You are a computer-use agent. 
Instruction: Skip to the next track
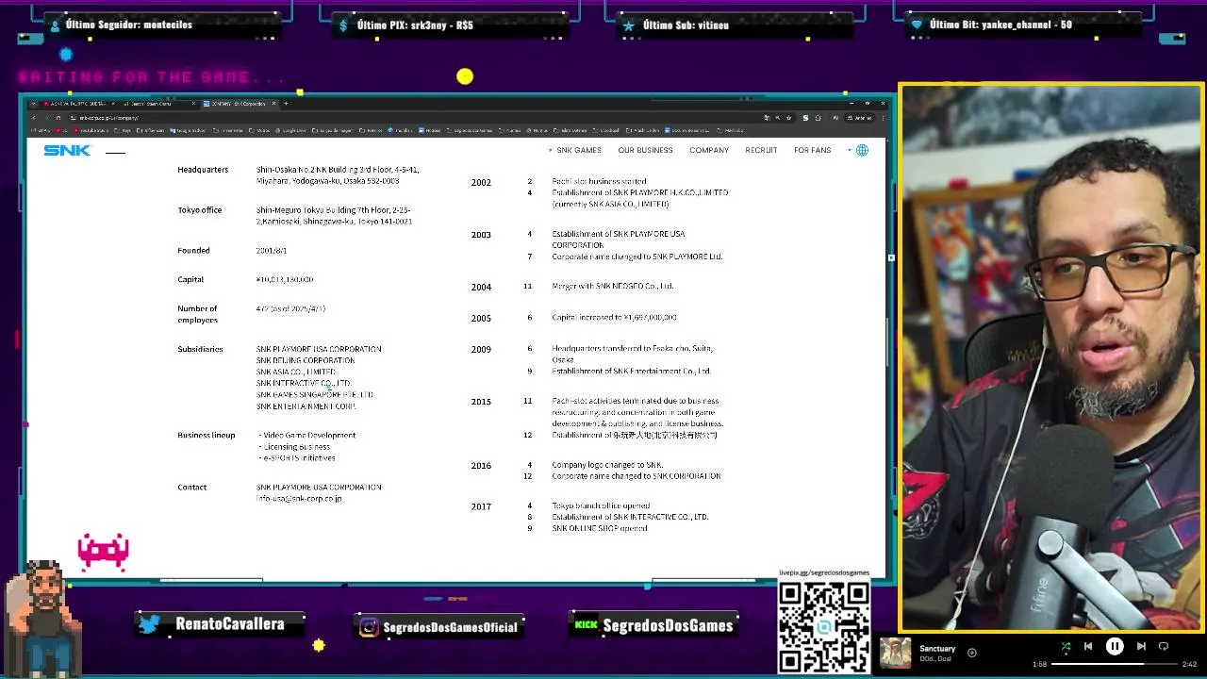(1141, 646)
